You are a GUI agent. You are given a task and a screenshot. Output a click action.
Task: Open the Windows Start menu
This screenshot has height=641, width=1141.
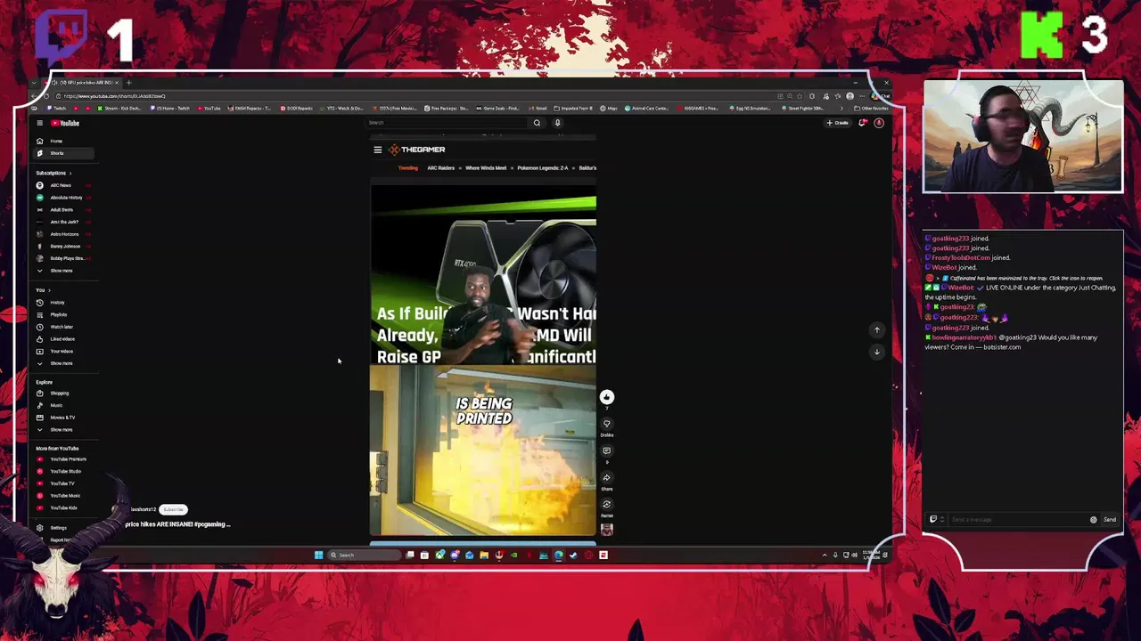click(x=318, y=556)
